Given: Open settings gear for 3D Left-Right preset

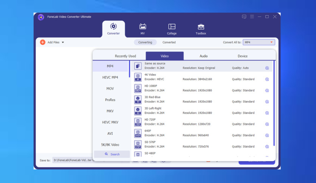Looking at the screenshot, I should (267, 113).
